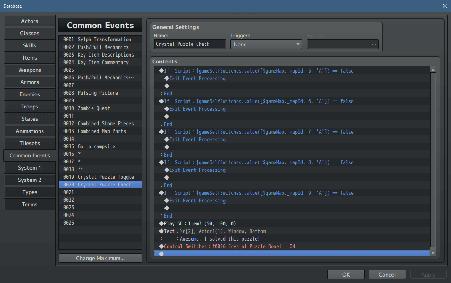The height and width of the screenshot is (283, 451).
Task: Select Exit Event Processing under mapId 9 condition
Action: 292,201
